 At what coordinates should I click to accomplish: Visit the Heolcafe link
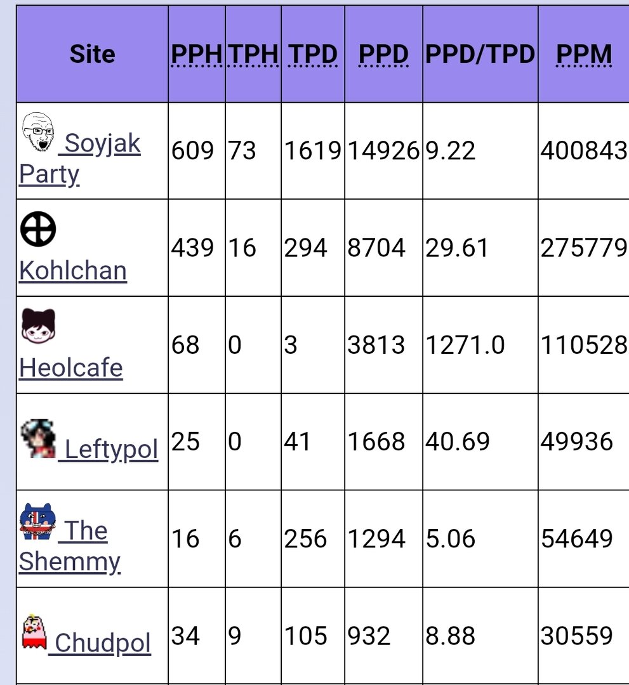(x=71, y=367)
